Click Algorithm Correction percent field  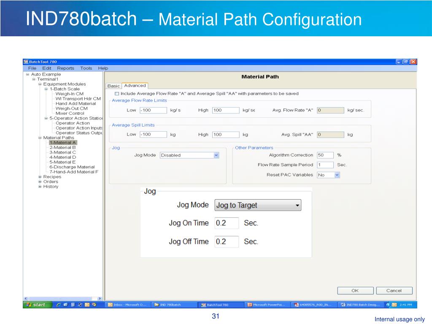(x=325, y=155)
